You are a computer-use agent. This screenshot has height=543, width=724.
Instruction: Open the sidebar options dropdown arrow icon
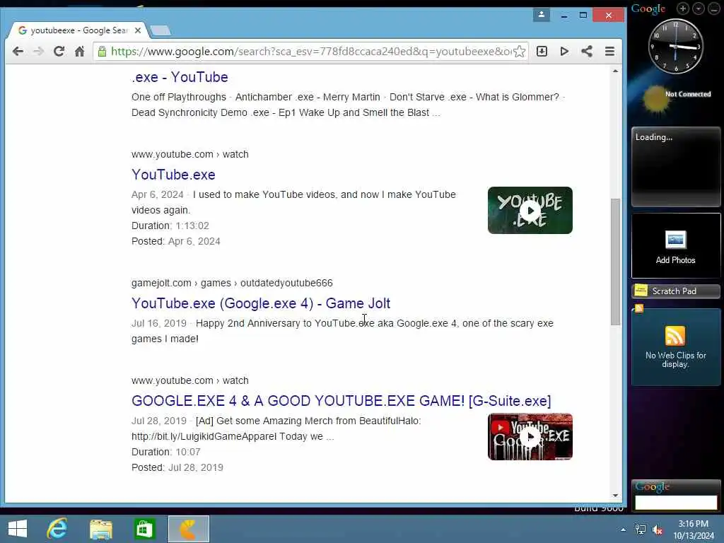click(x=698, y=8)
